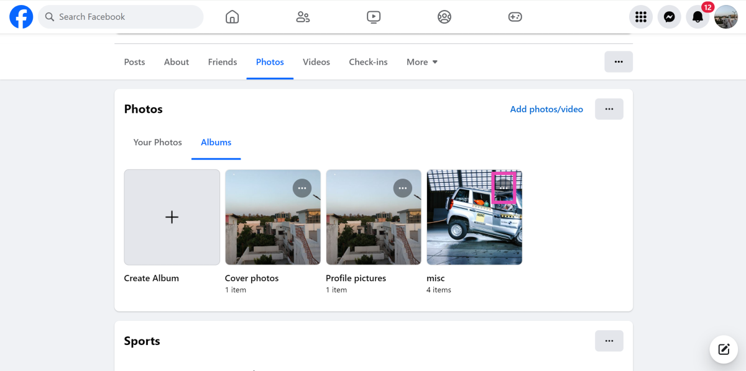
Task: Click the Create Album tile
Action: (172, 217)
